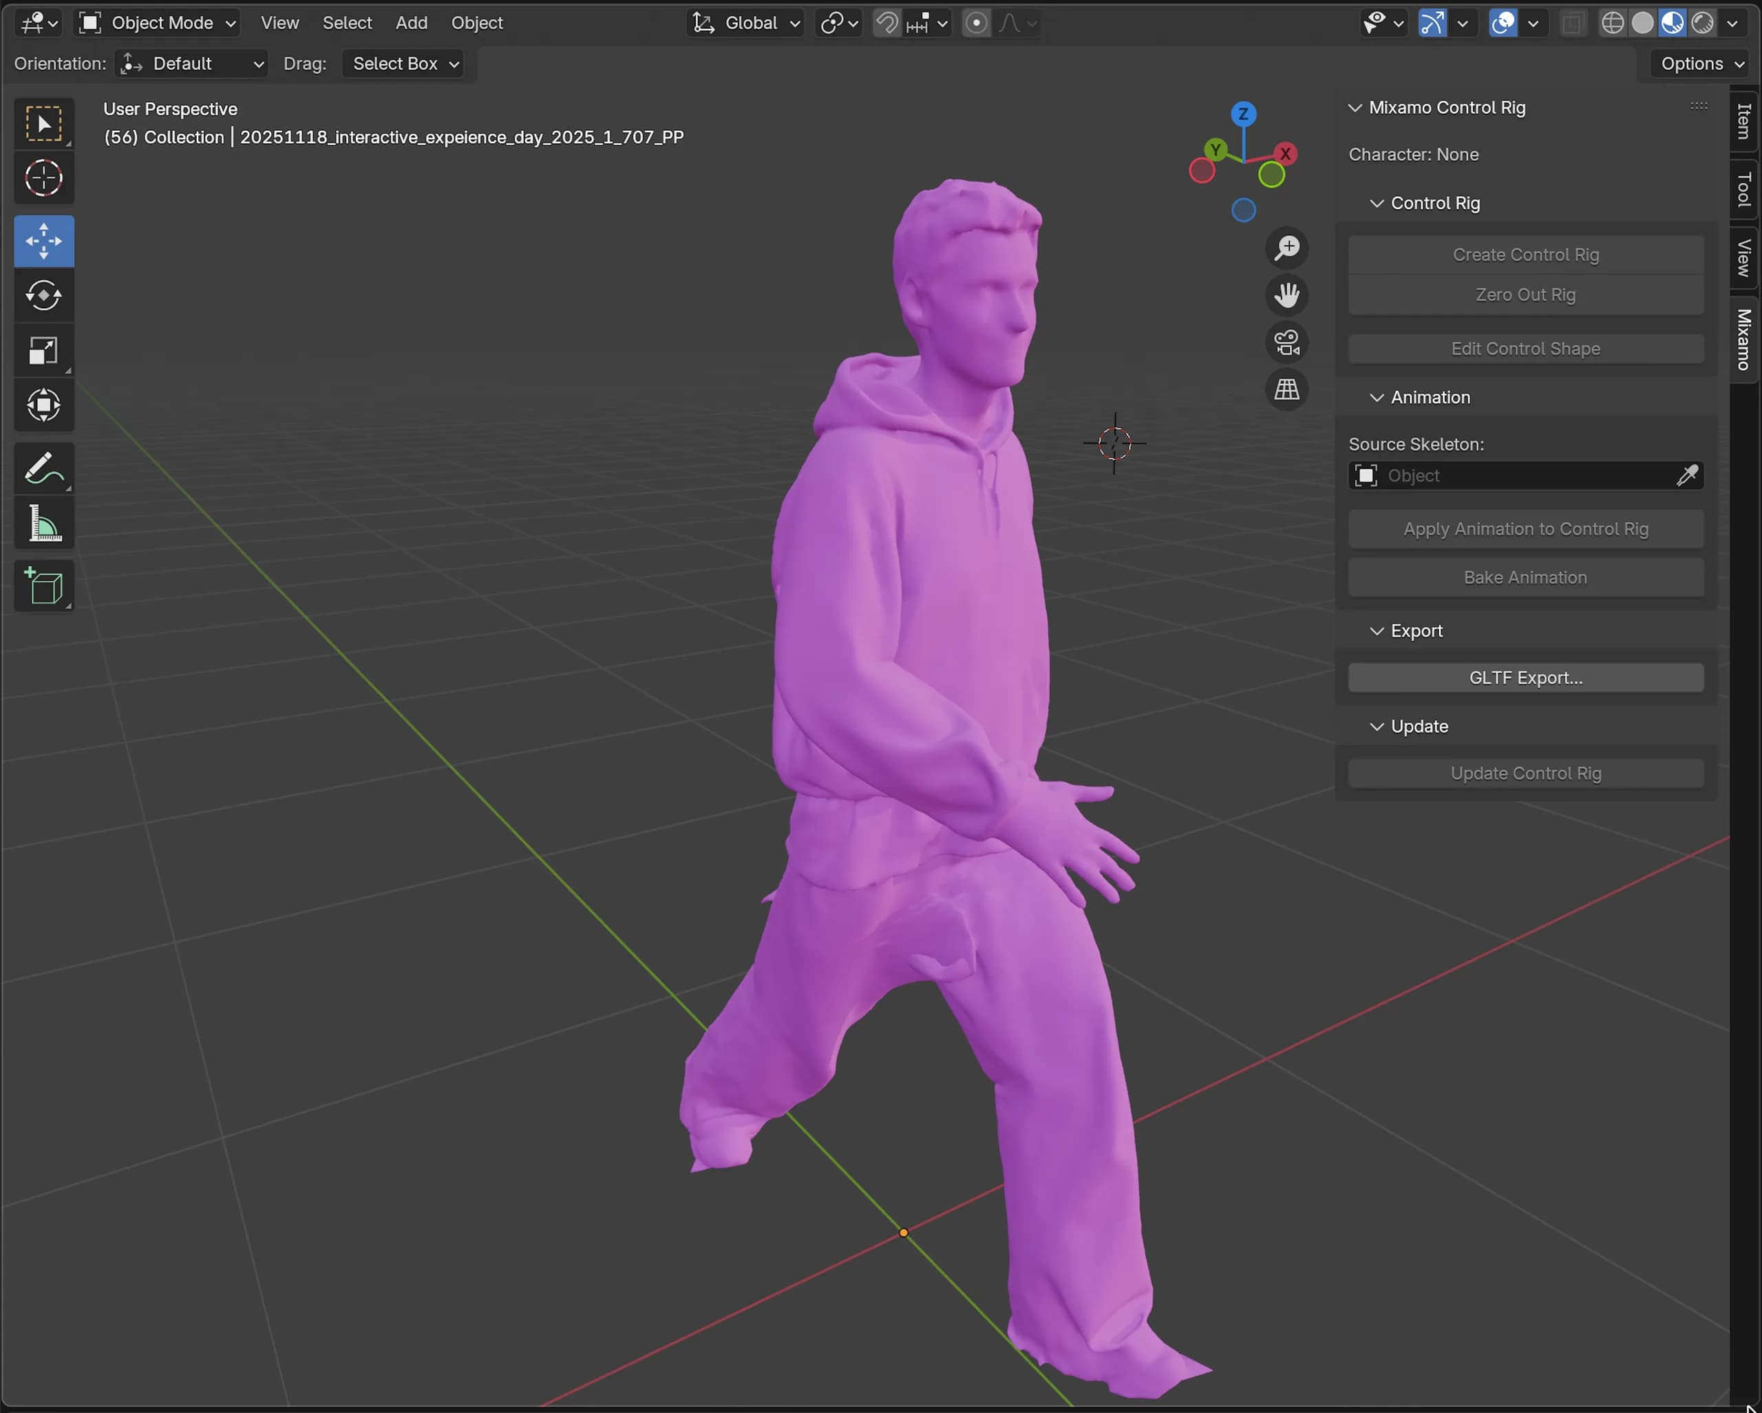Toggle viewport overlays on or off
1762x1413 pixels.
(1503, 23)
